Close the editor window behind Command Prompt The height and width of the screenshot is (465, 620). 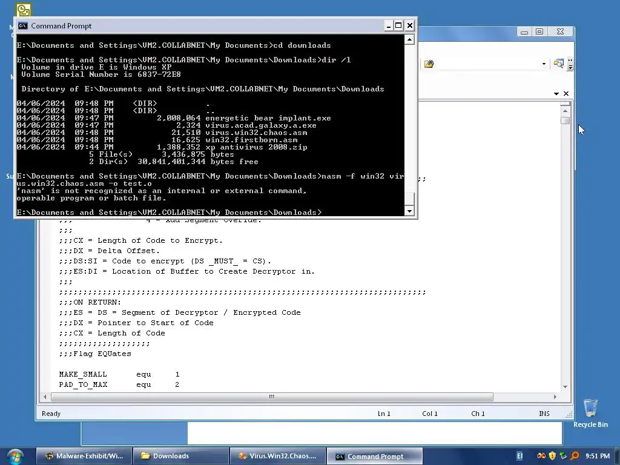point(560,31)
